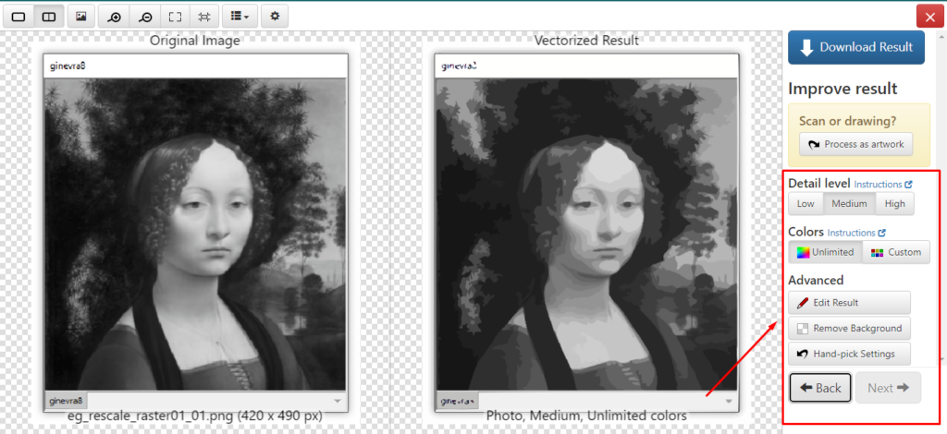The image size is (947, 434).
Task: Switch to single pane view
Action: (18, 17)
